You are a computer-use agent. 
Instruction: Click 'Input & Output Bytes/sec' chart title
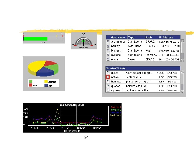pyautogui.click(x=72, y=105)
